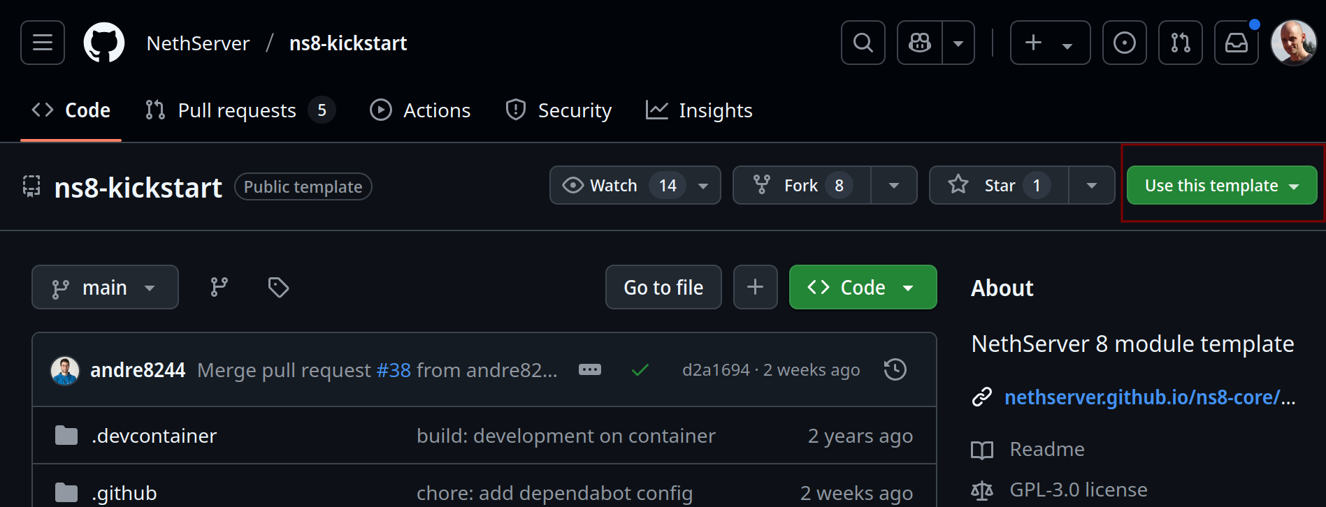The width and height of the screenshot is (1326, 507).
Task: Click the Public template badge
Action: [x=303, y=186]
